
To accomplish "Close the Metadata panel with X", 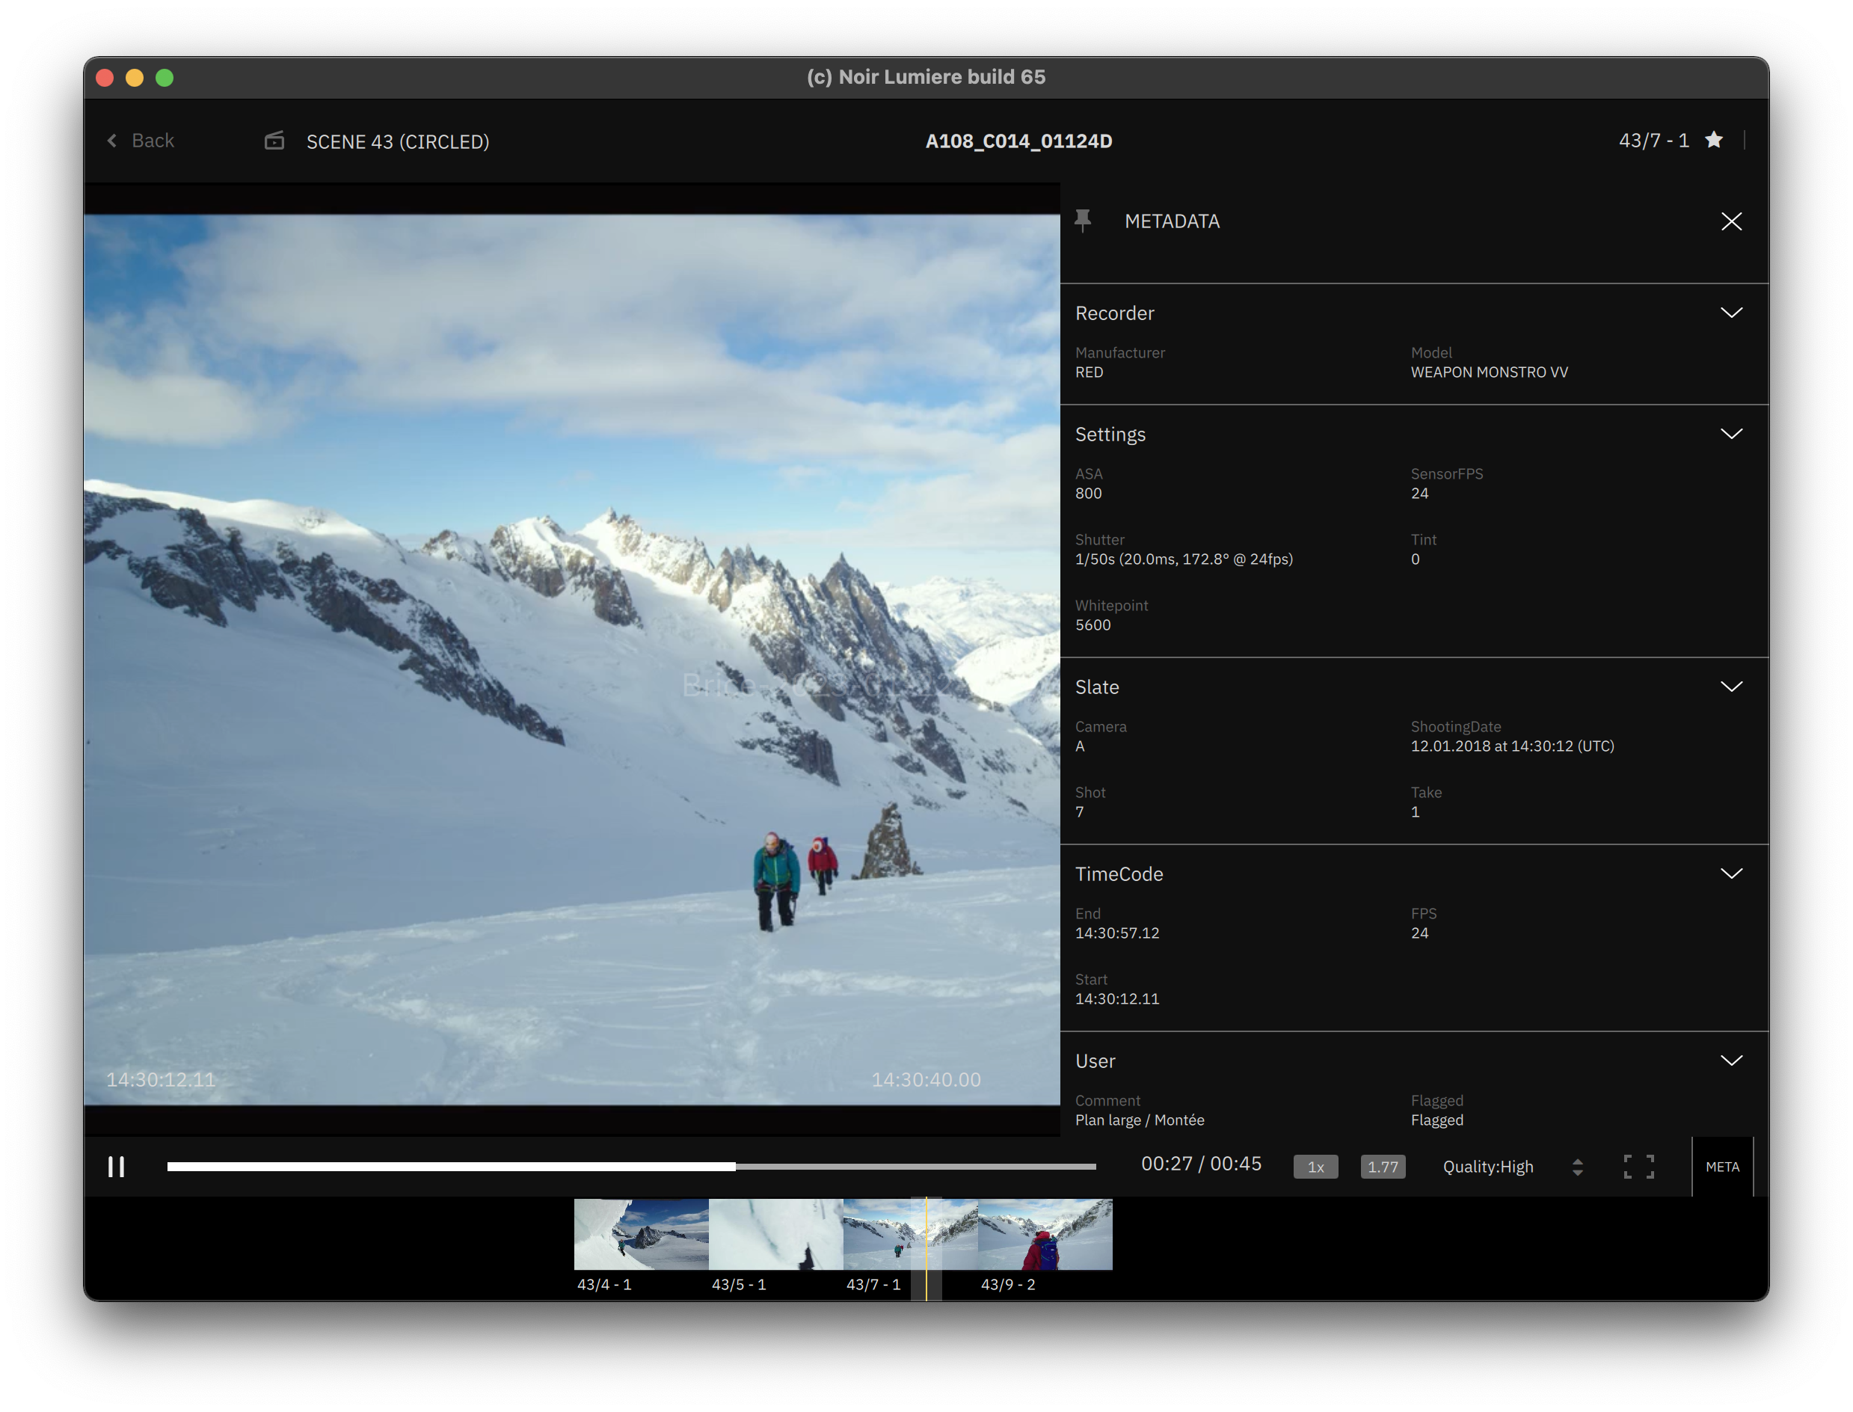I will [1731, 221].
